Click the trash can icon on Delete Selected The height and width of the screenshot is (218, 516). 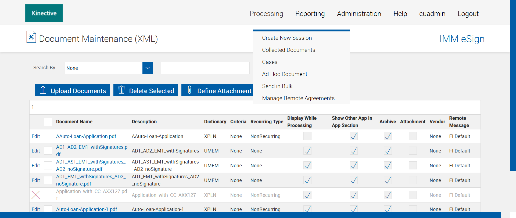(121, 90)
